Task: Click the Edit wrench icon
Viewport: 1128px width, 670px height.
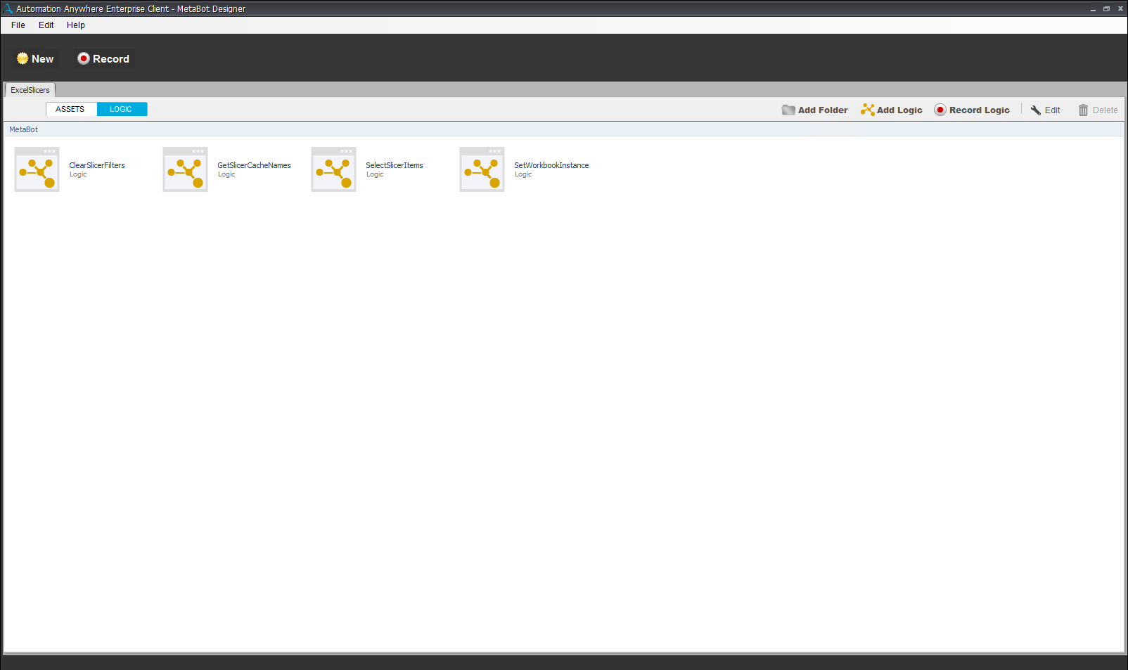Action: point(1036,110)
